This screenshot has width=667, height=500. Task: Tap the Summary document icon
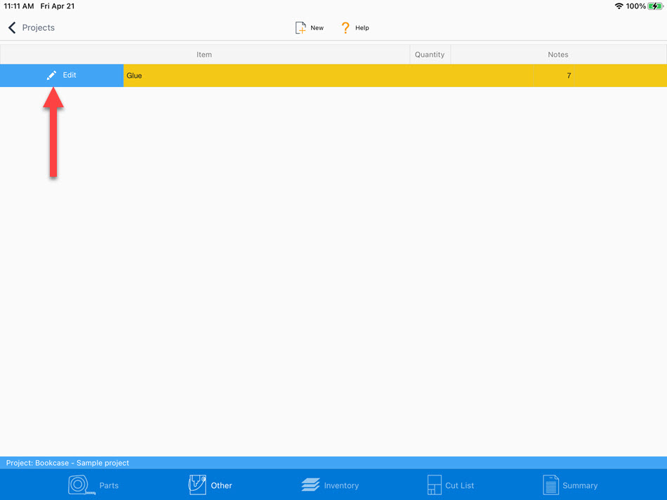(550, 485)
